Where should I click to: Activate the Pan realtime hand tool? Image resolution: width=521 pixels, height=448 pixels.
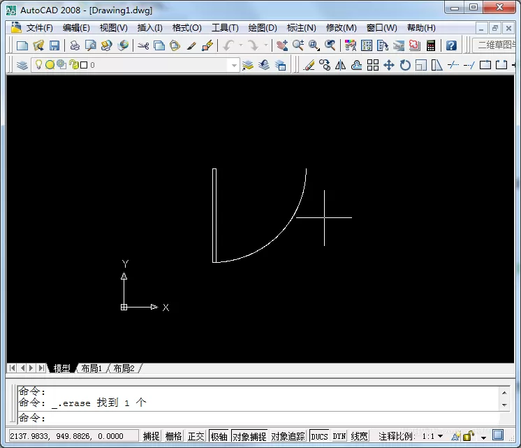pos(282,45)
